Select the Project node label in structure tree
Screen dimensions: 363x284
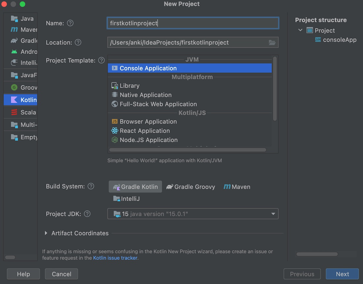click(x=325, y=30)
